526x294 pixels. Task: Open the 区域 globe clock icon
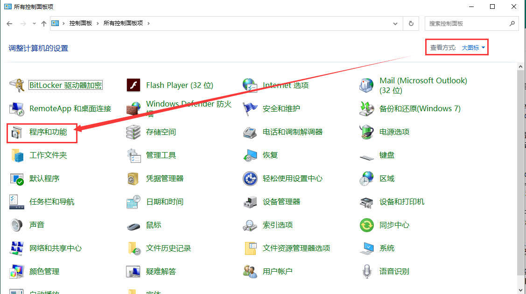(x=366, y=179)
